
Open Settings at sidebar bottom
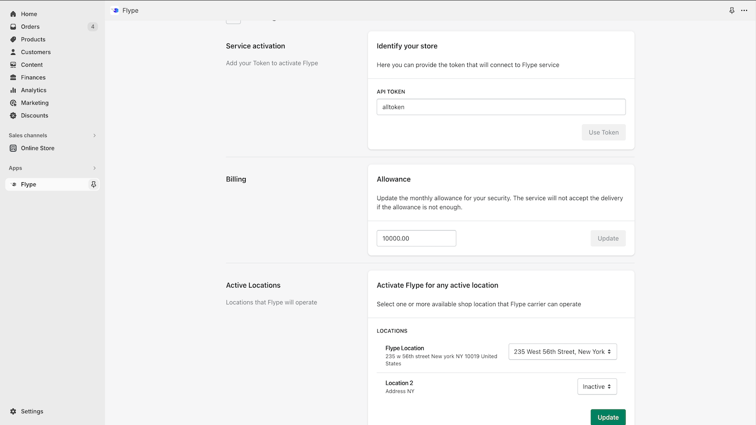pyautogui.click(x=32, y=412)
